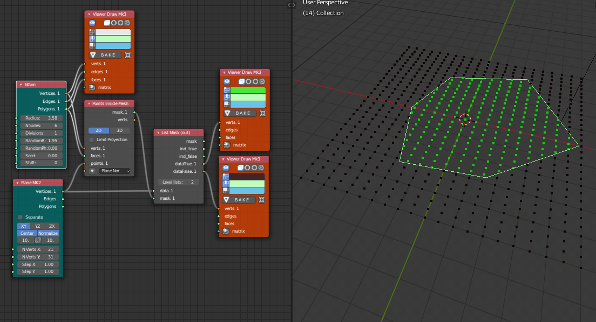Image resolution: width=596 pixels, height=322 pixels.
Task: Click the matrix socket icon on the bottom Viewer Draw Mk3
Action: click(225, 231)
